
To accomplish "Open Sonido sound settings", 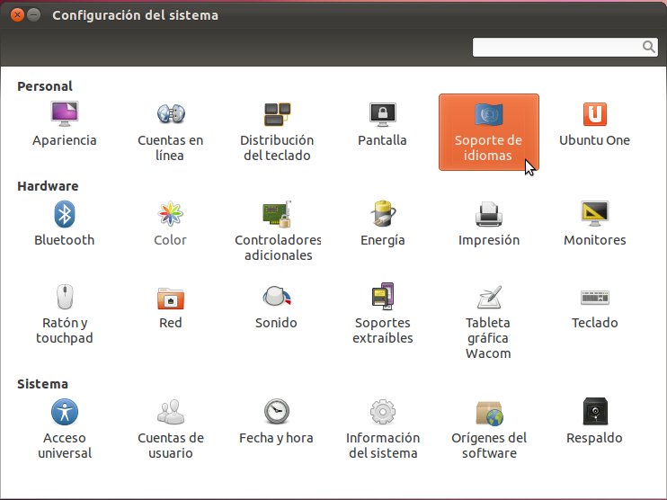I will pyautogui.click(x=276, y=307).
